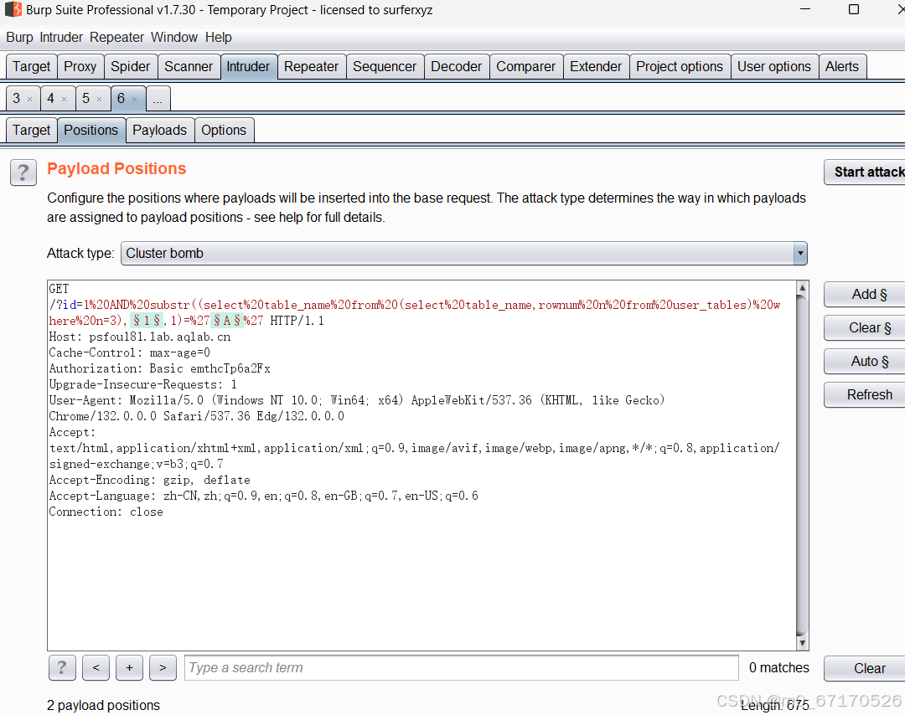
Task: Switch to Intruder's Target sub-tab
Action: click(x=32, y=131)
